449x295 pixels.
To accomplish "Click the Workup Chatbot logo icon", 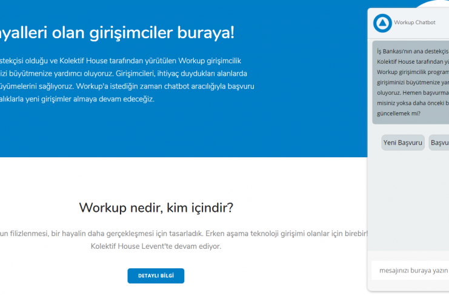I will pos(382,23).
